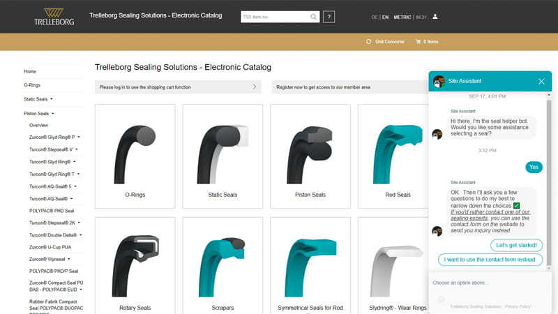
Task: Open Overview under Piston Seals
Action: tap(38, 125)
